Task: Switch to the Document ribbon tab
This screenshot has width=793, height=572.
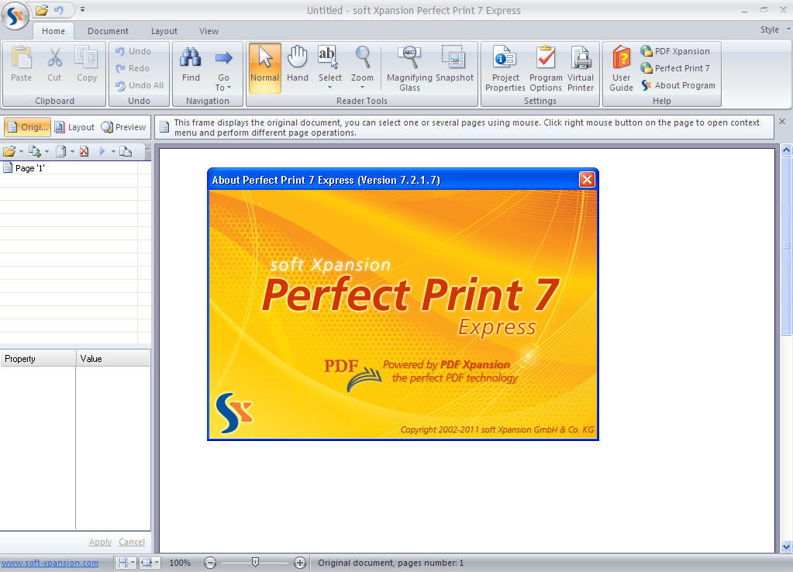Action: pos(108,31)
